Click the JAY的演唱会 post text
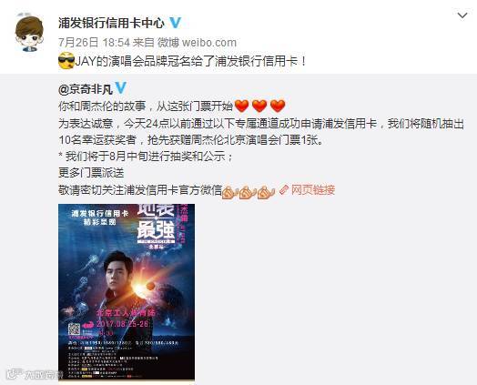Viewport: 477px width, 385px height. [x=190, y=61]
